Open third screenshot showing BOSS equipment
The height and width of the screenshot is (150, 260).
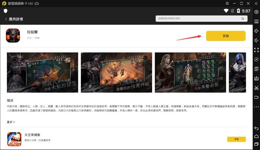pos(190,72)
